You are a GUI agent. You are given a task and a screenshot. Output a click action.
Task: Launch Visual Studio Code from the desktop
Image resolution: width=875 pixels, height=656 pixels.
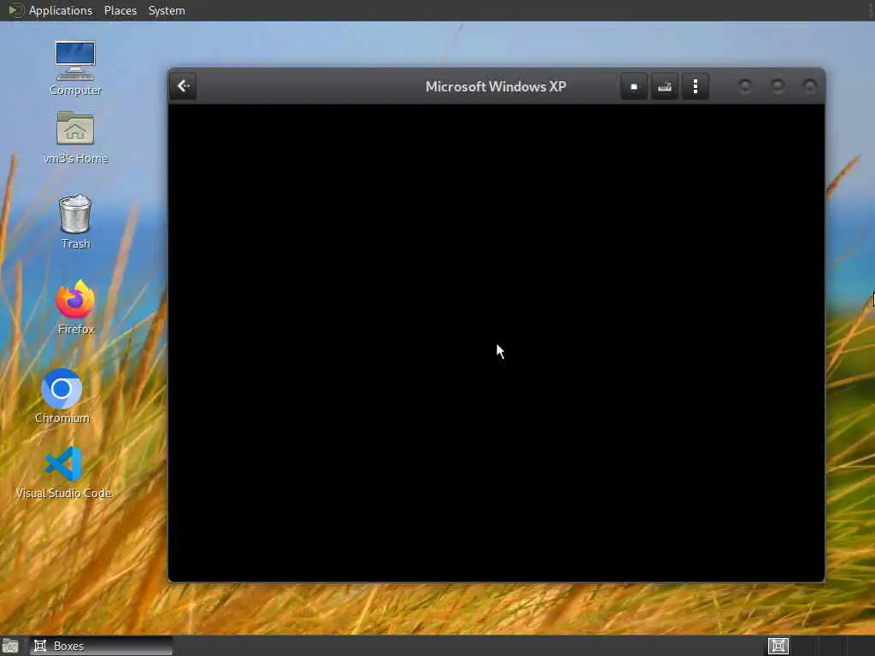pyautogui.click(x=63, y=472)
